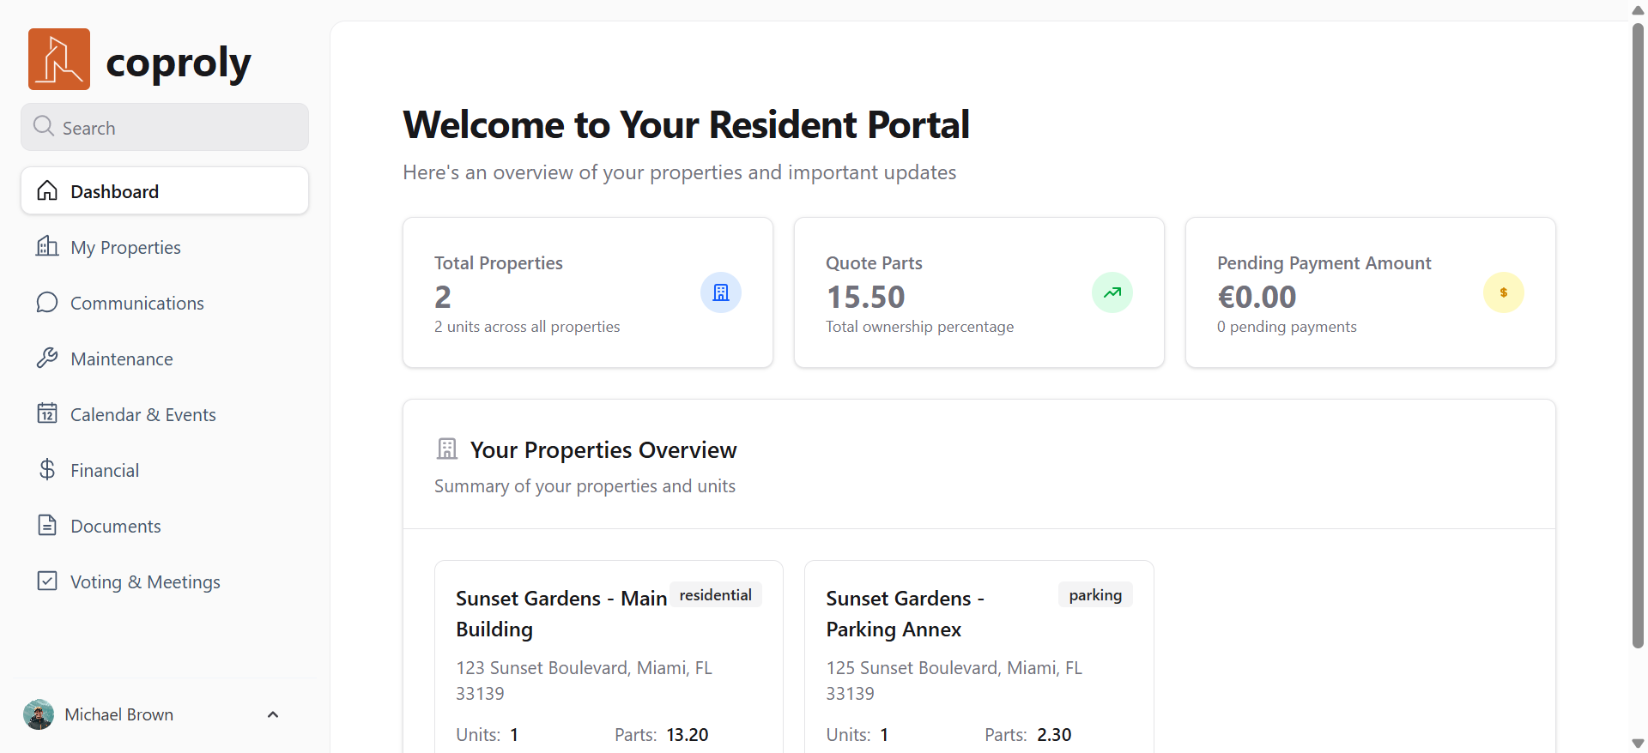The image size is (1648, 753).
Task: Open Communications via the speech bubble icon
Action: tap(47, 302)
